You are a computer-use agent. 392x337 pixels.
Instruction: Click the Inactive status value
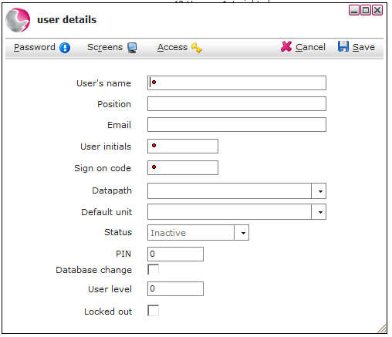pyautogui.click(x=168, y=233)
